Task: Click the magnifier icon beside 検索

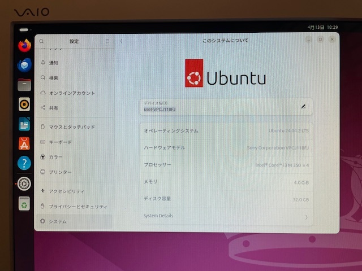Action: point(43,77)
